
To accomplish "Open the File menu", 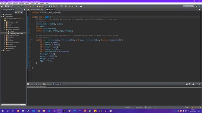I will (2, 3).
